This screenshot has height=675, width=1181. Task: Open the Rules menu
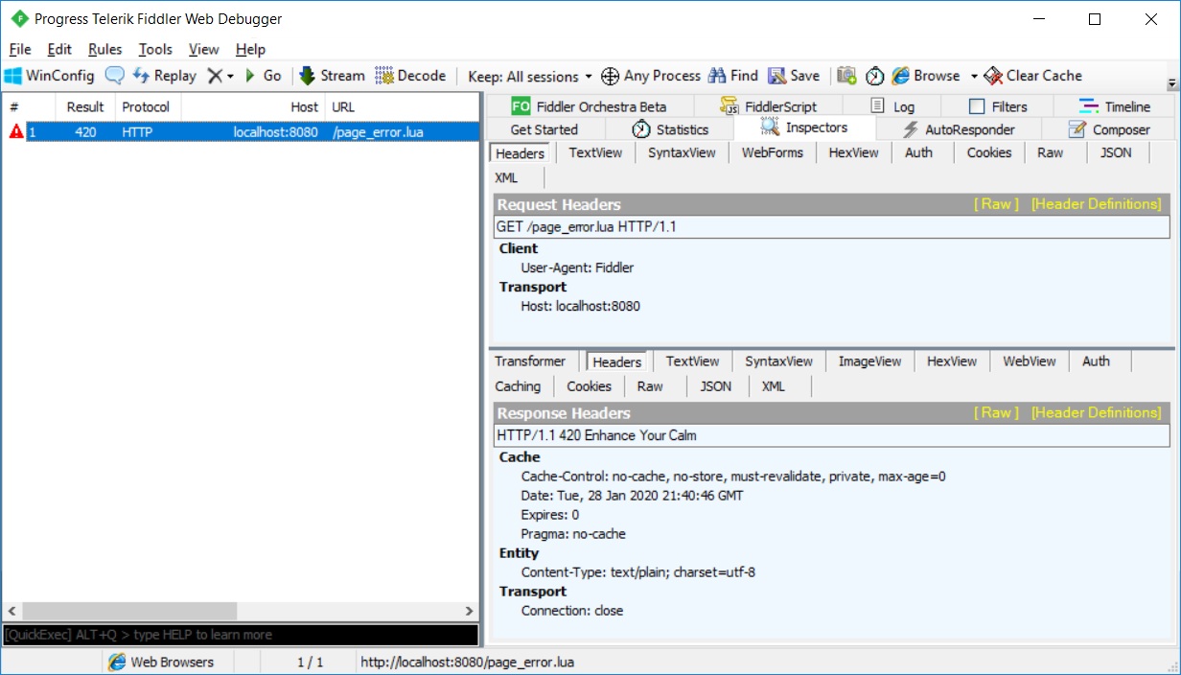pyautogui.click(x=104, y=49)
